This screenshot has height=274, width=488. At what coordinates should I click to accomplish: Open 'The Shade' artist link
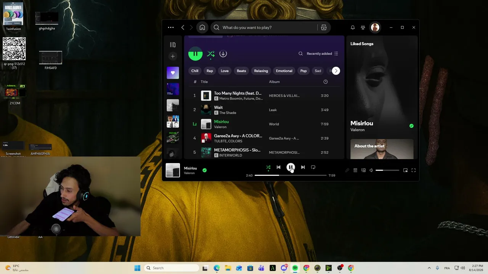pyautogui.click(x=228, y=113)
